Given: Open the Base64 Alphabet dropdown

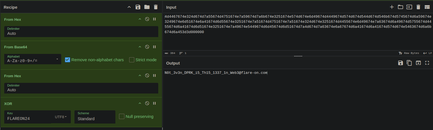Looking at the screenshot, I should click(x=33, y=59).
